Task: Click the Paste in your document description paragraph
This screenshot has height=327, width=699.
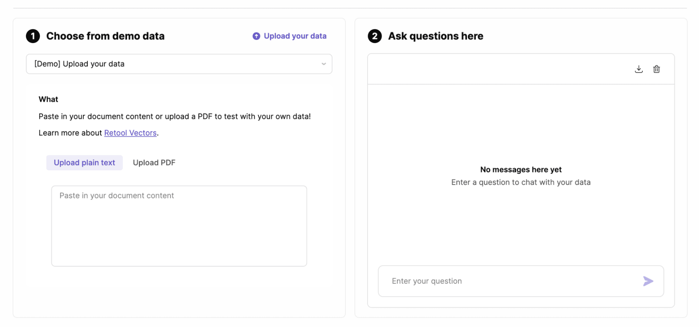Action: tap(174, 116)
